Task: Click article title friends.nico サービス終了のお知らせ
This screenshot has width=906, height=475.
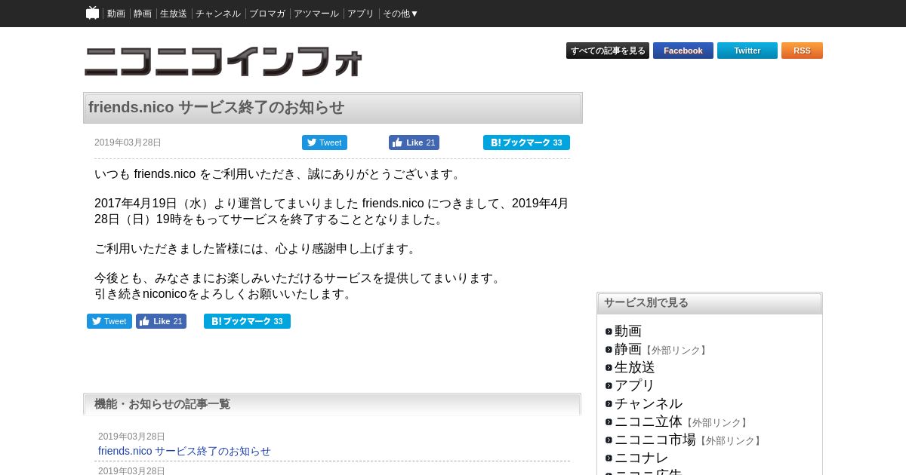Action: [217, 107]
